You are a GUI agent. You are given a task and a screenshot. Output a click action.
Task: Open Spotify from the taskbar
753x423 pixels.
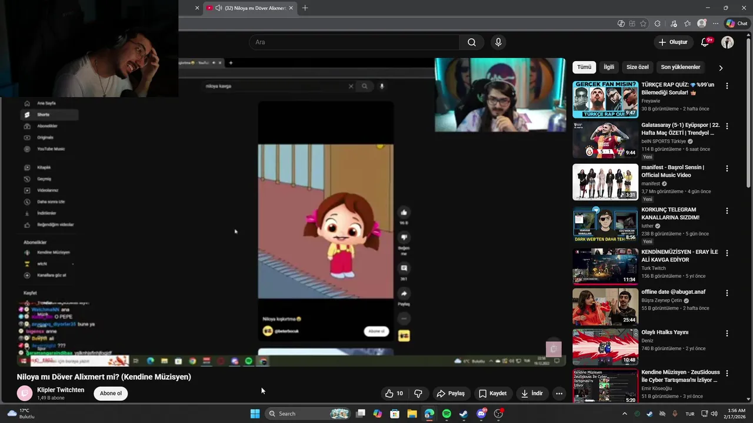(447, 414)
